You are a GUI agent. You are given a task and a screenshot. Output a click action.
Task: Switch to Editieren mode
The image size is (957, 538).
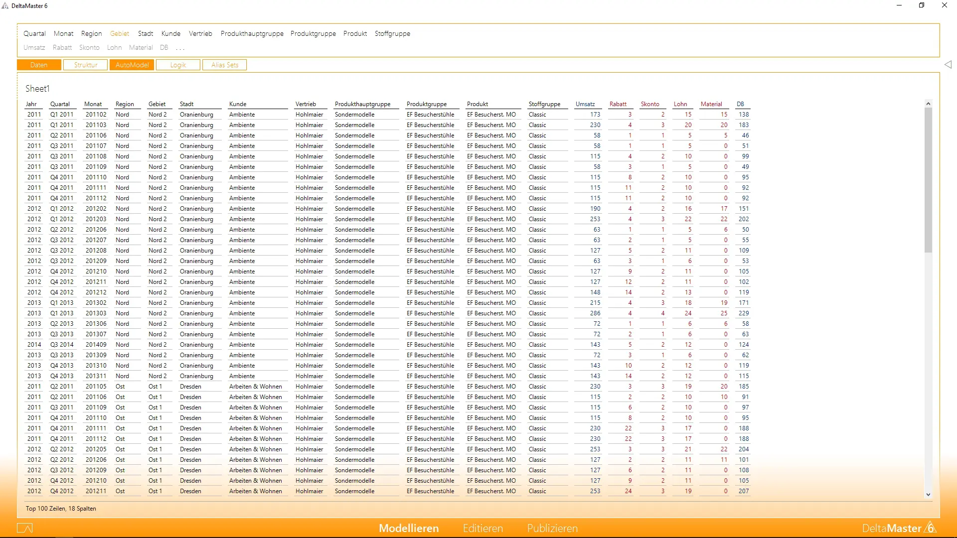[x=482, y=528]
